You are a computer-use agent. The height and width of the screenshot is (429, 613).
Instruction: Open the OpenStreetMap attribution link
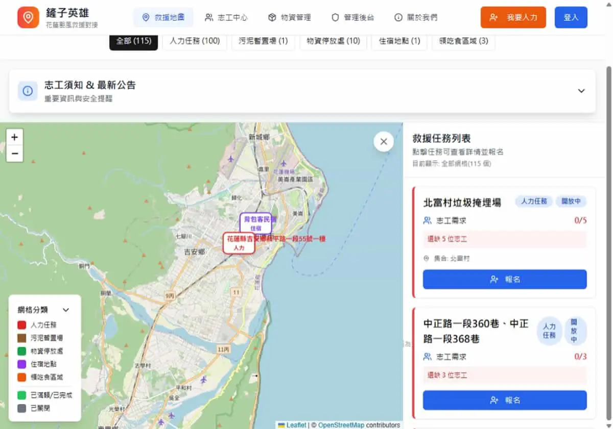(341, 425)
